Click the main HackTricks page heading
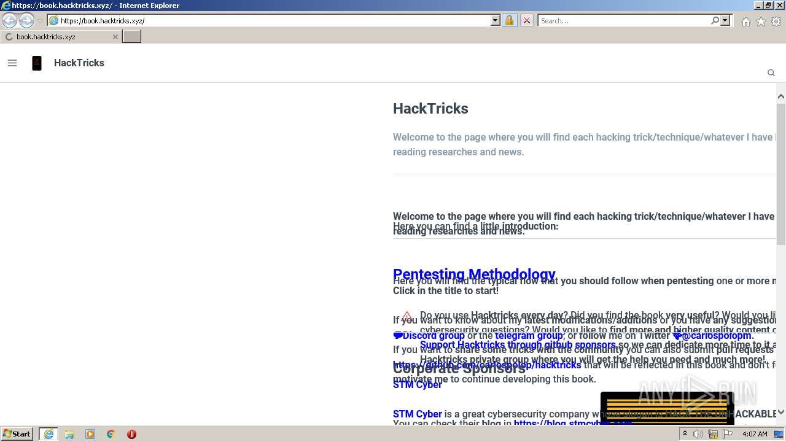The width and height of the screenshot is (786, 442). [x=430, y=109]
